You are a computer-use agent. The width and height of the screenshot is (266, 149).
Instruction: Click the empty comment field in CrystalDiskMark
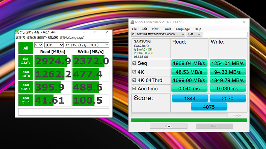coord(64,112)
